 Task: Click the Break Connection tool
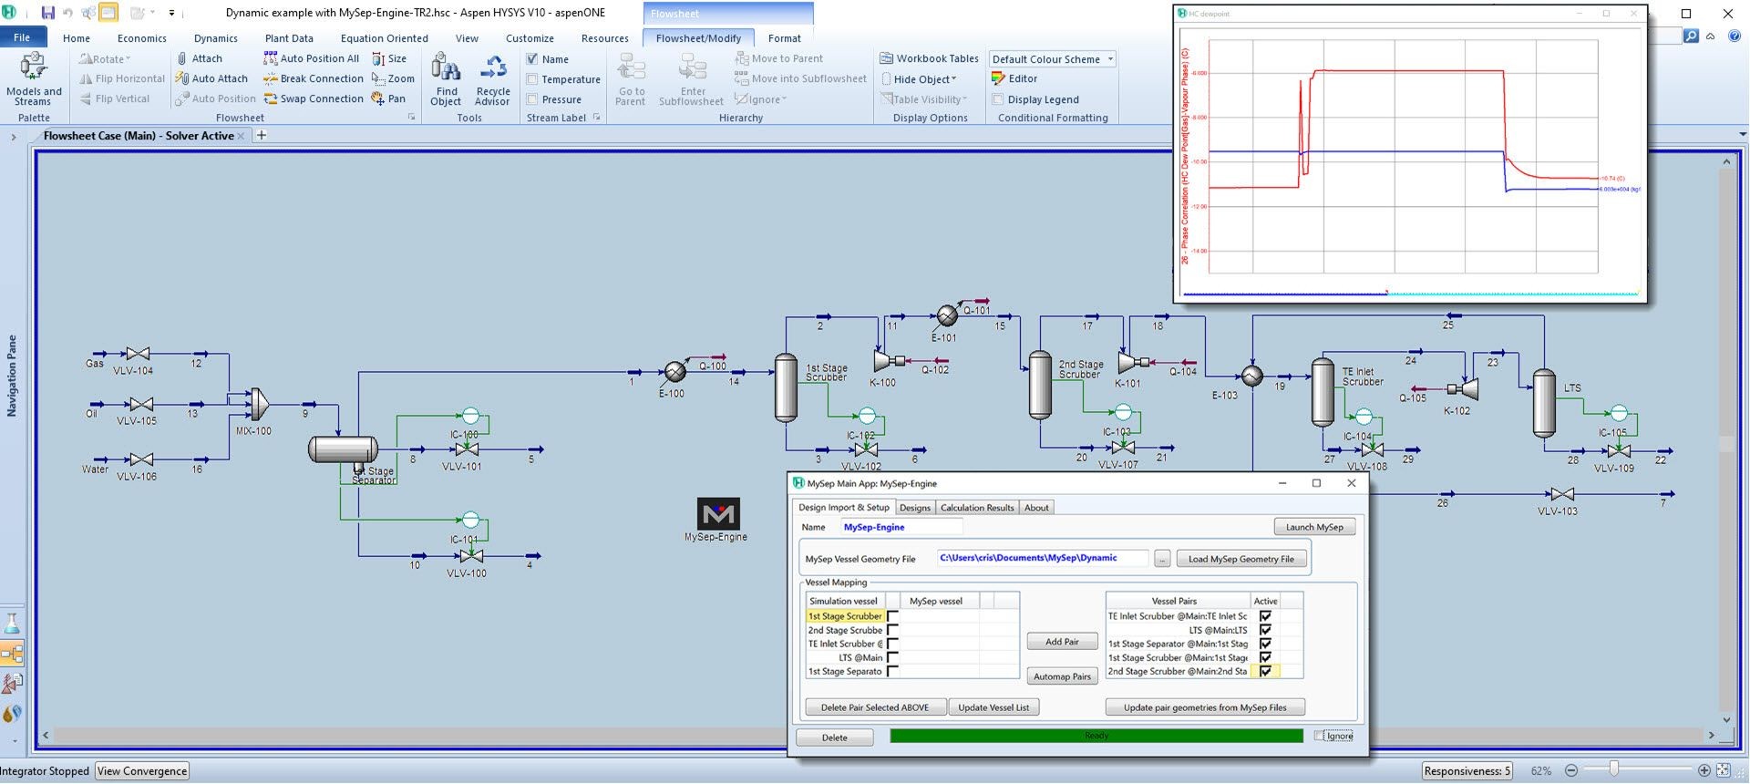pyautogui.click(x=313, y=79)
